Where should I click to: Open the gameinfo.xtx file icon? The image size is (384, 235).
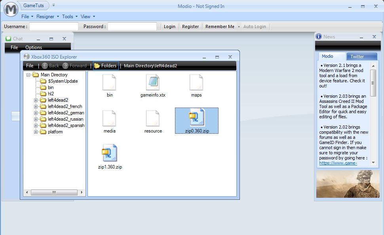tap(153, 82)
